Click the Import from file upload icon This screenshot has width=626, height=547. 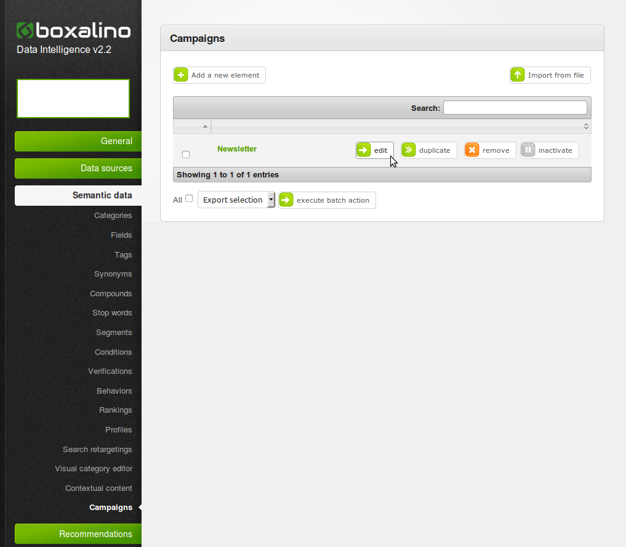[518, 75]
